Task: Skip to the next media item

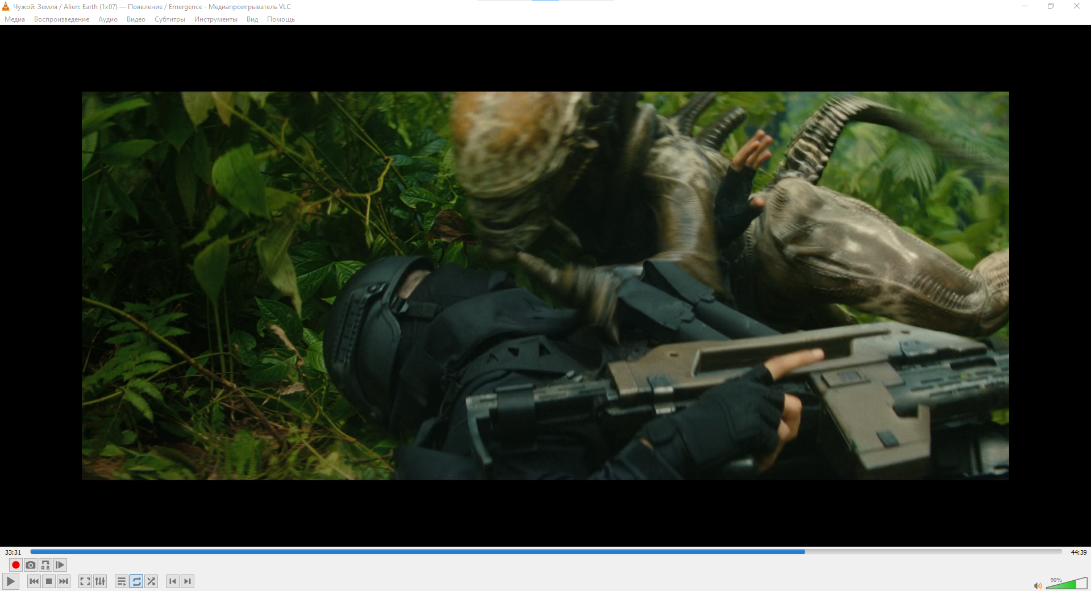Action: click(64, 581)
